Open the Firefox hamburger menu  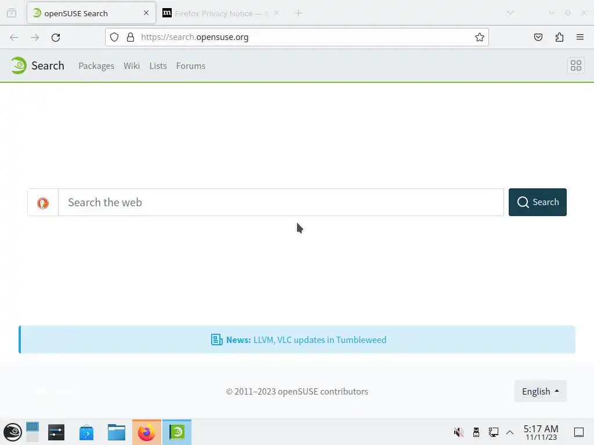580,37
